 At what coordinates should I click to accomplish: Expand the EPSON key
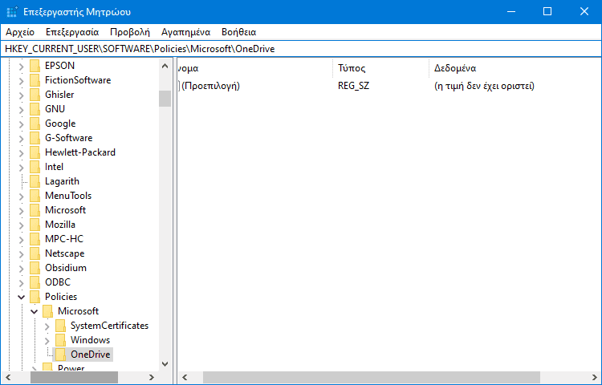click(22, 67)
